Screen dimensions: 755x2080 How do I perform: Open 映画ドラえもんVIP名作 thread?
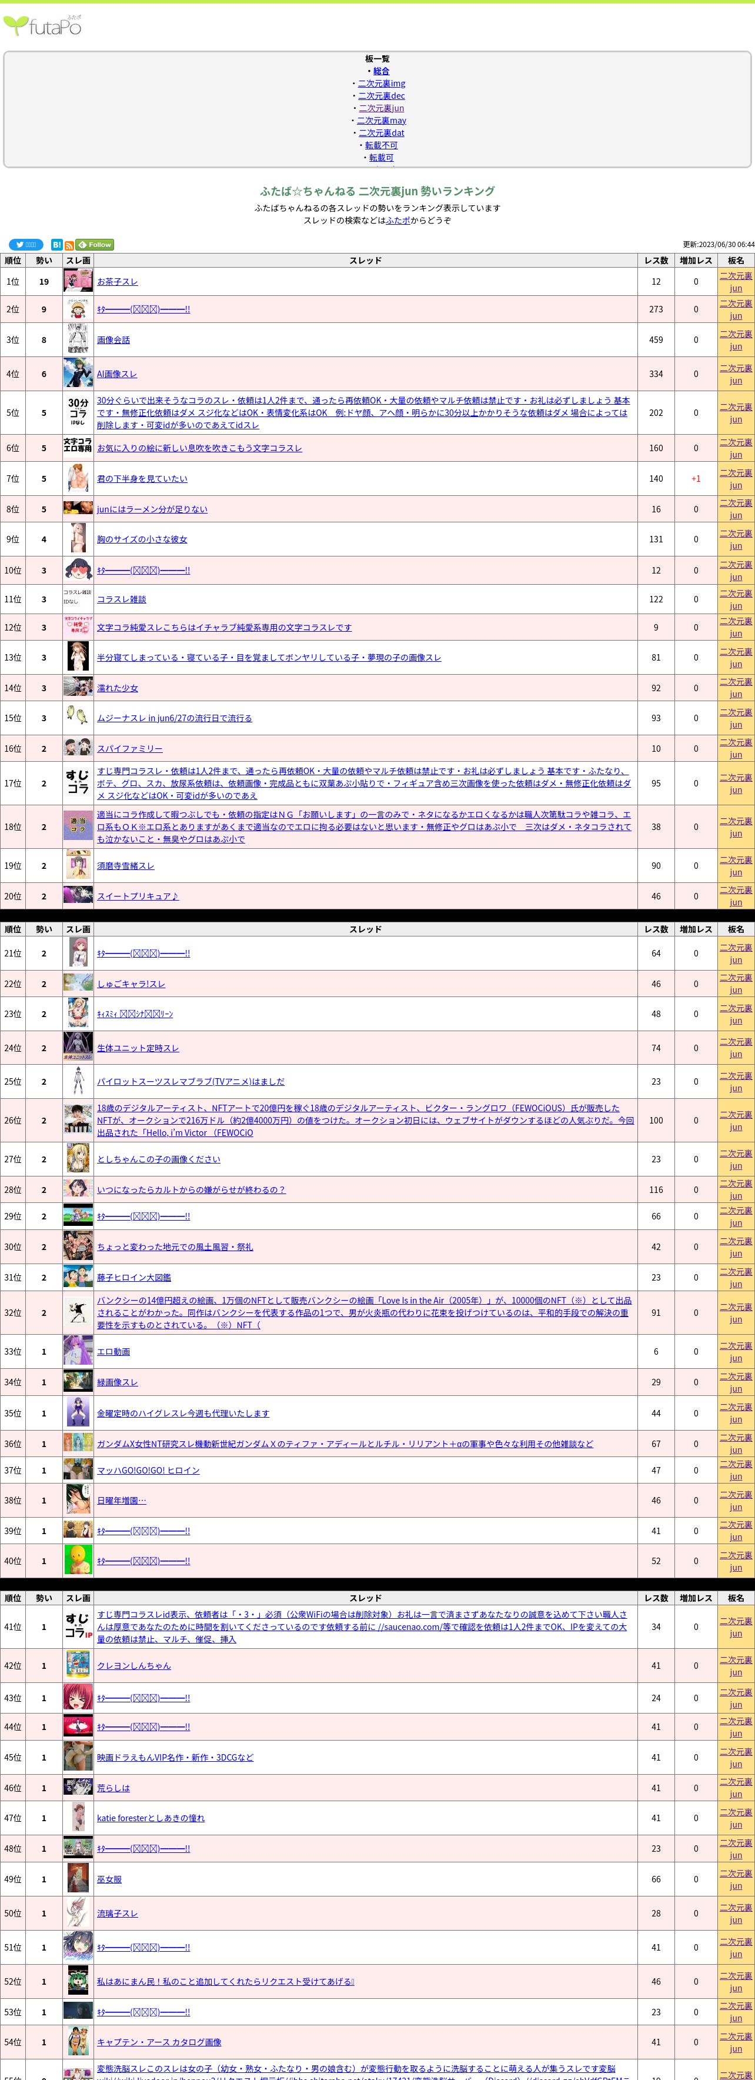click(175, 1757)
